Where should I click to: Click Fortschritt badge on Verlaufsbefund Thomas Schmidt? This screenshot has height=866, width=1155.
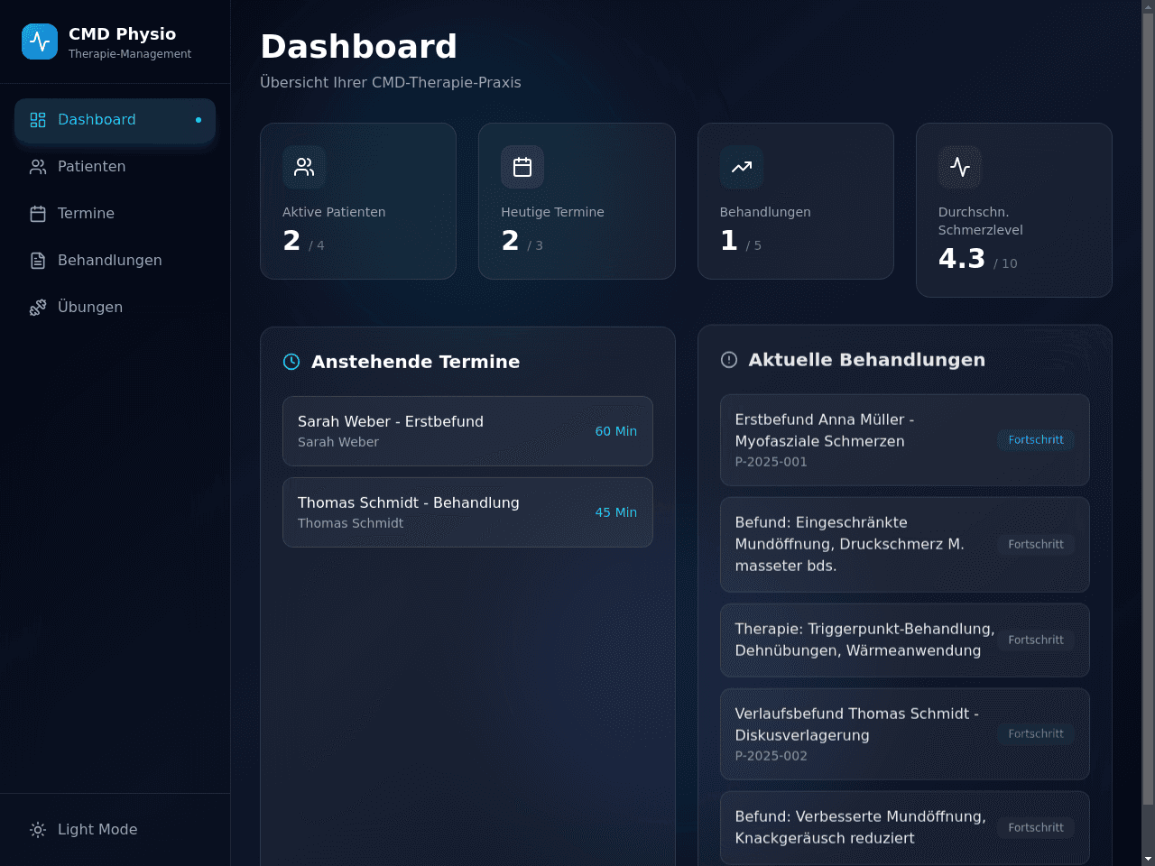tap(1036, 734)
